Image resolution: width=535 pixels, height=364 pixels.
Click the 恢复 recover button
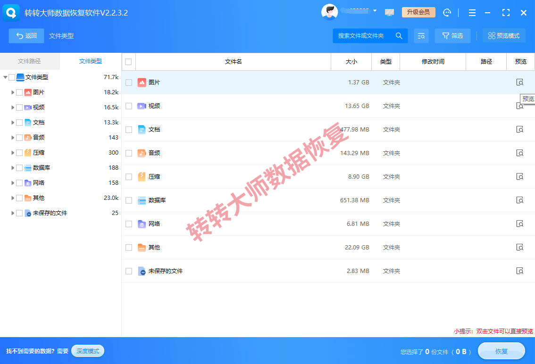click(x=501, y=351)
